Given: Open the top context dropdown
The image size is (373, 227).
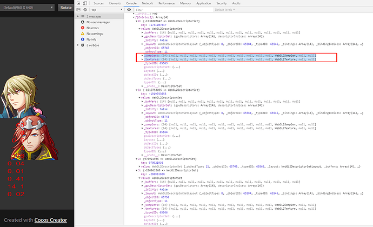Looking at the screenshot, I should [106, 10].
